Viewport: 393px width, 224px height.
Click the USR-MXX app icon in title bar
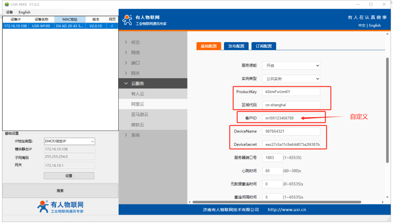tap(7, 4)
